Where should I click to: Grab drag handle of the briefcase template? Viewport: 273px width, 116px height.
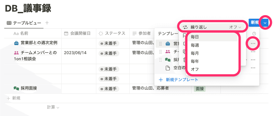point(160,43)
